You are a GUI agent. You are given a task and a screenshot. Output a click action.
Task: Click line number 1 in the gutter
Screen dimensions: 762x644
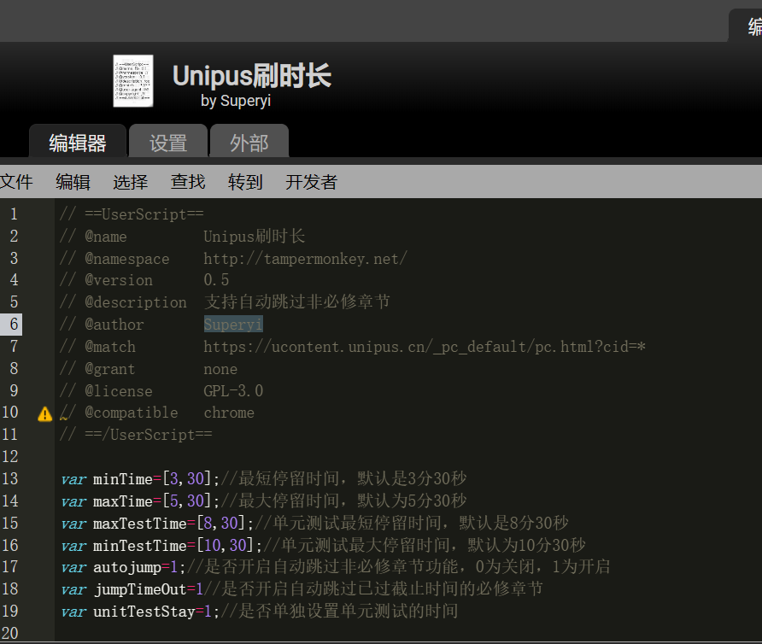[x=14, y=214]
